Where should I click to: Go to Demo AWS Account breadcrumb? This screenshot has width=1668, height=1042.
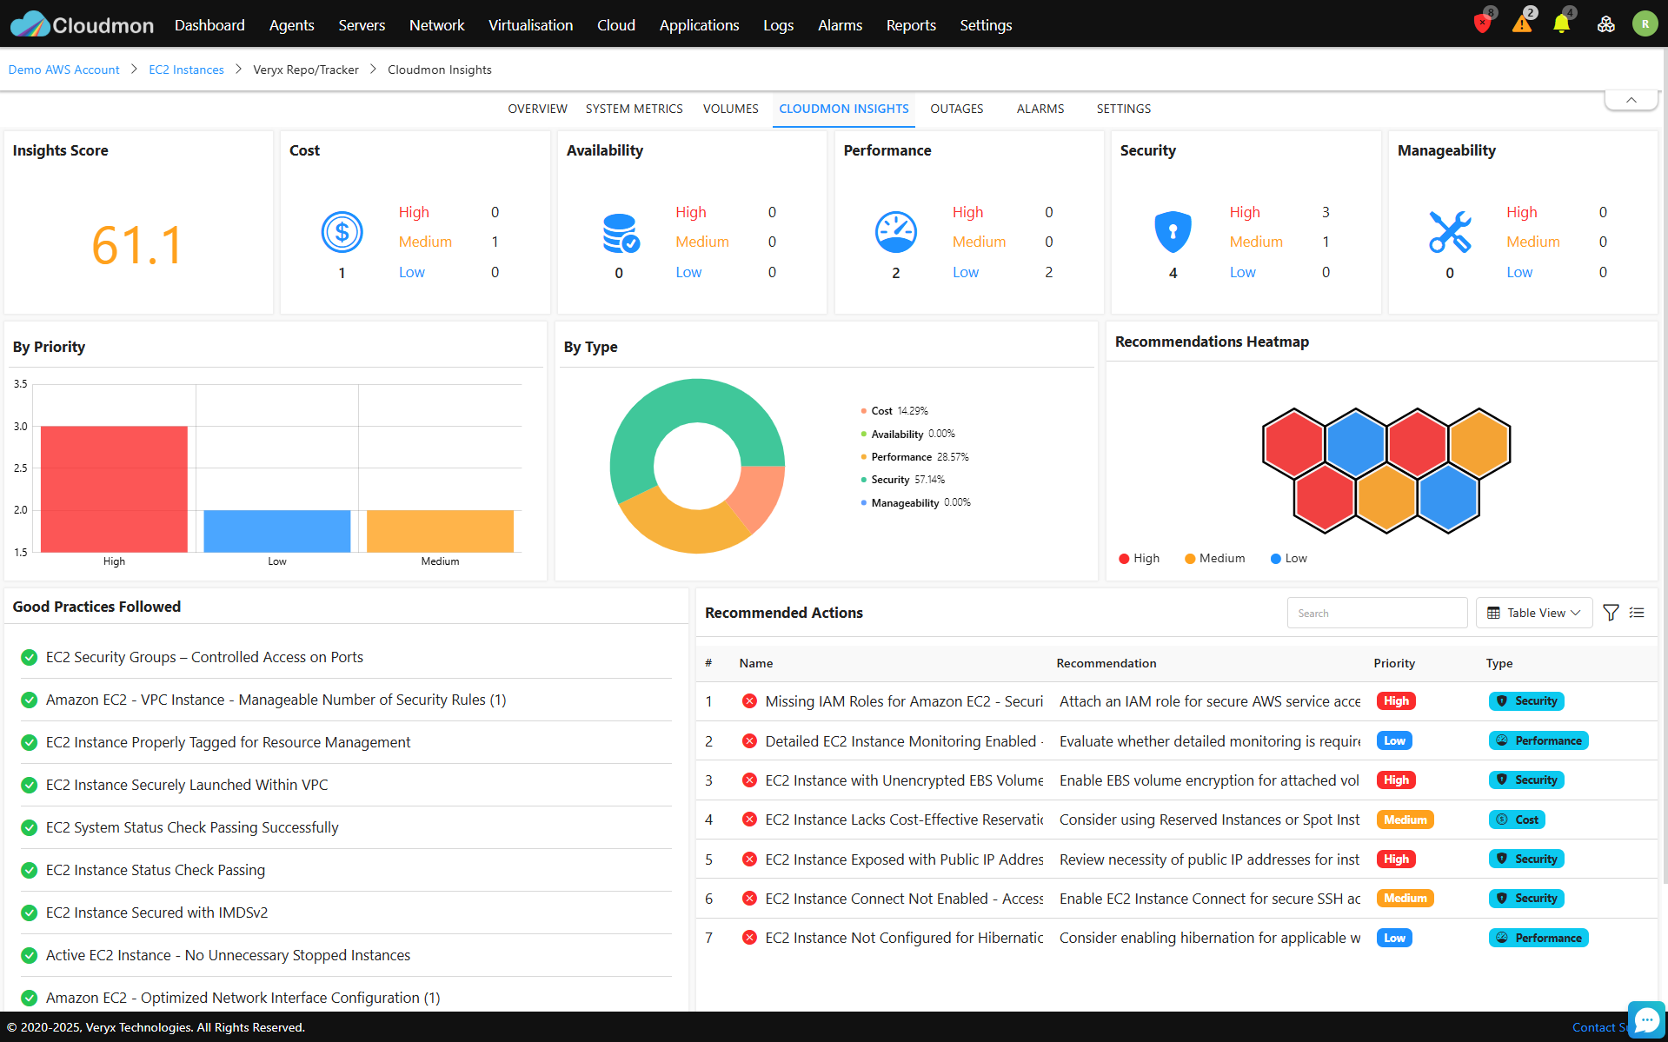click(x=63, y=70)
